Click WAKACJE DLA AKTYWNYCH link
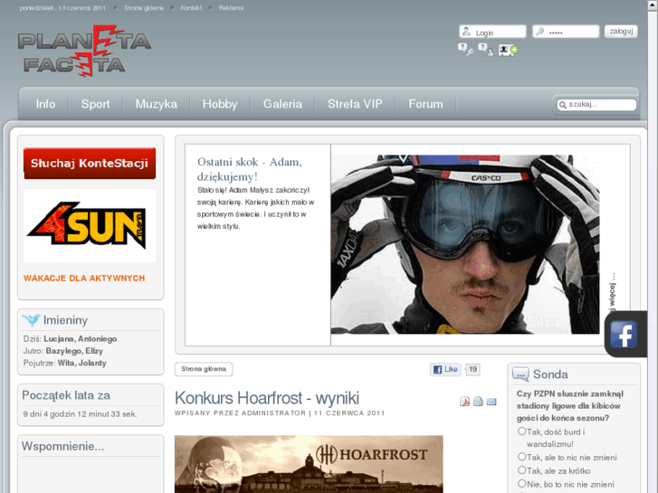This screenshot has height=493, width=658. (84, 279)
